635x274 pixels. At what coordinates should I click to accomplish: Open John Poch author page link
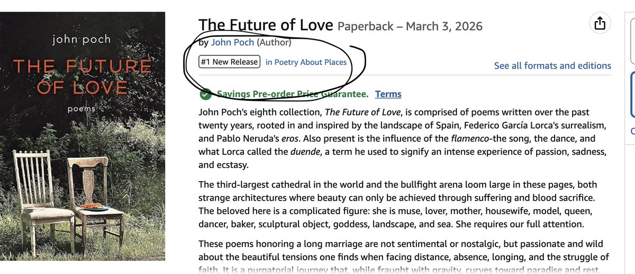click(x=232, y=42)
